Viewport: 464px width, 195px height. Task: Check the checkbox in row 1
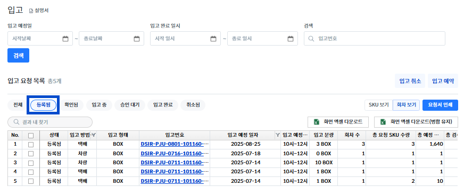point(31,145)
